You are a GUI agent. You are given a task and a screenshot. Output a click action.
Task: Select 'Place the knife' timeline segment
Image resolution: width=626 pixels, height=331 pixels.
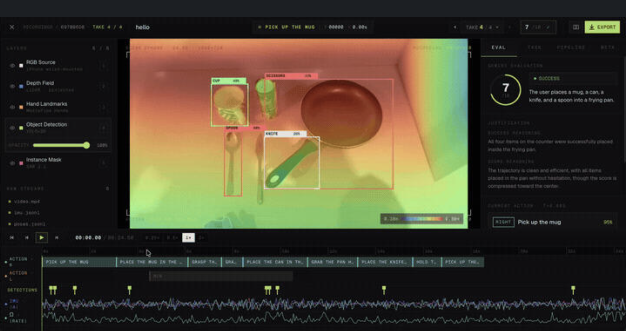385,262
